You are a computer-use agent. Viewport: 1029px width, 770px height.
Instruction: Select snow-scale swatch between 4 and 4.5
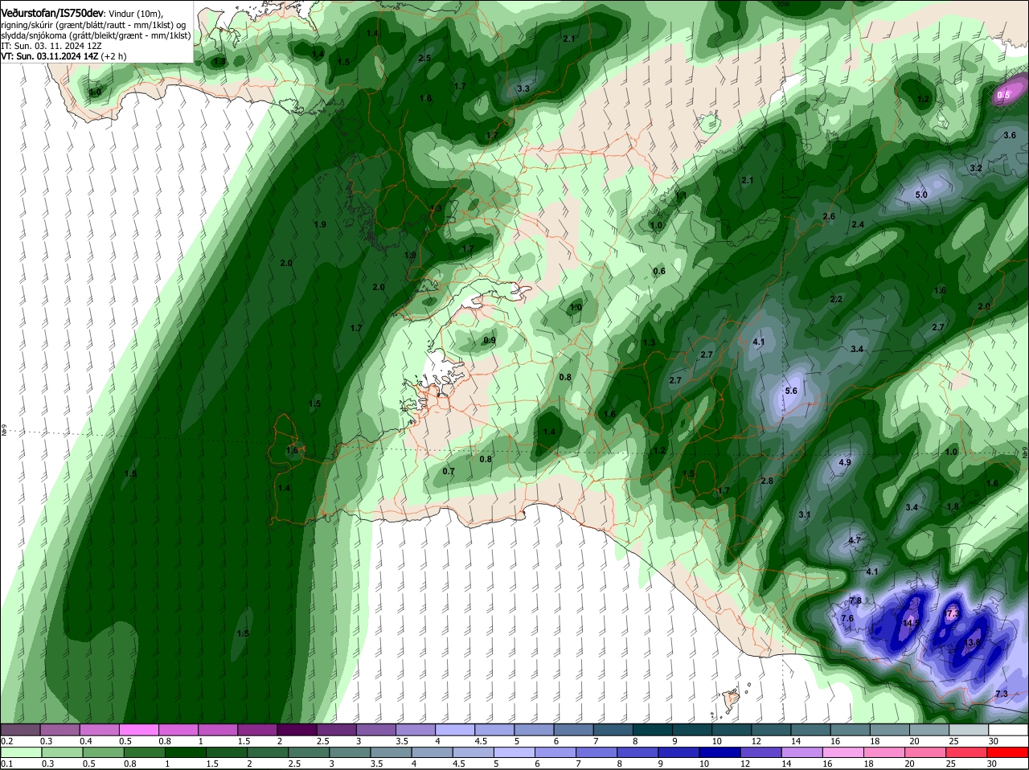455,729
